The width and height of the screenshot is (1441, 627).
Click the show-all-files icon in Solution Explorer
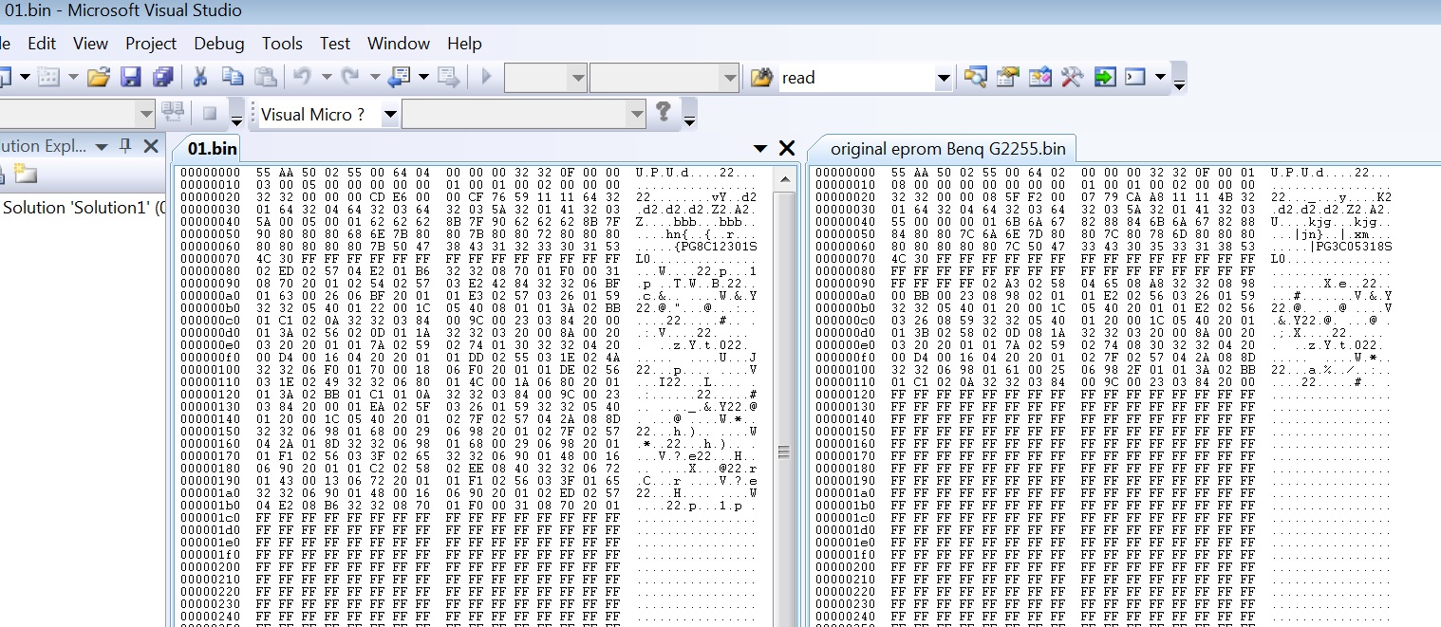[25, 174]
